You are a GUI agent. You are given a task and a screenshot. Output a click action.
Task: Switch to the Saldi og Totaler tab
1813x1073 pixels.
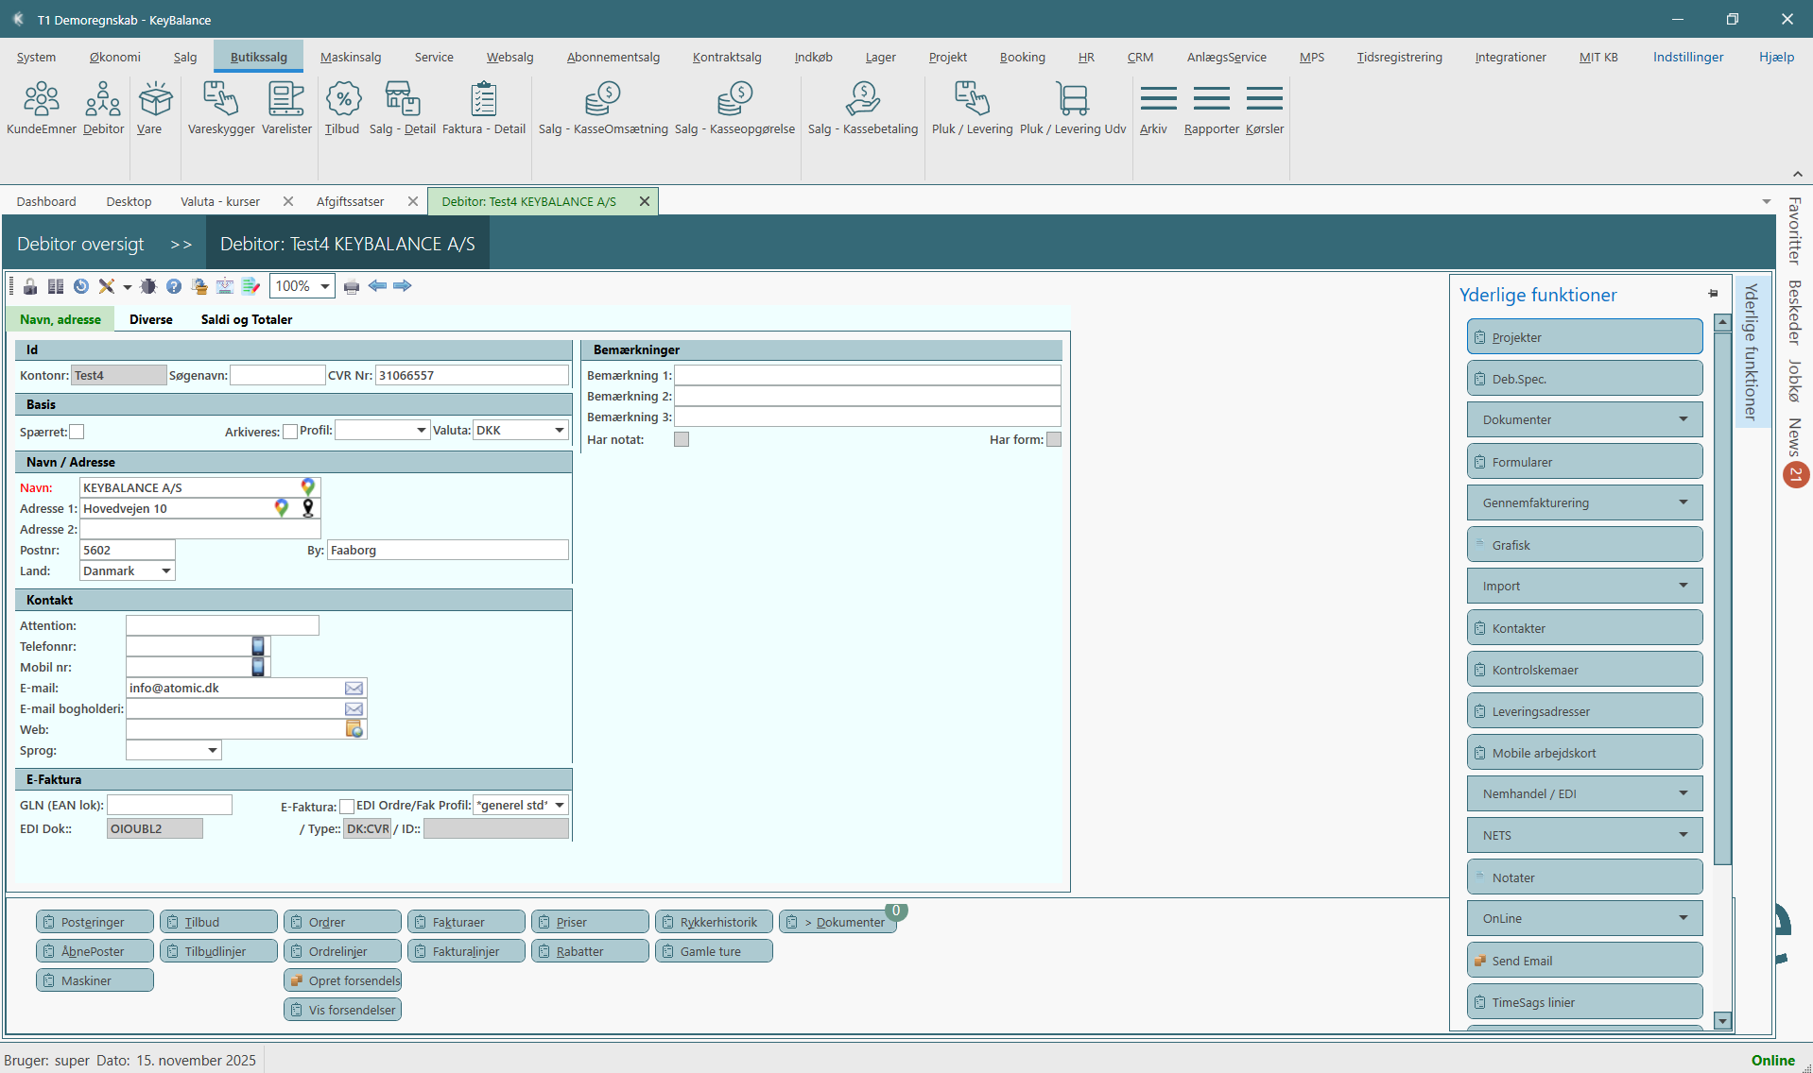246,319
